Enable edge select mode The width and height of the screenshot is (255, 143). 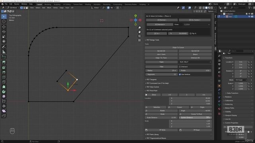[x=24, y=8]
